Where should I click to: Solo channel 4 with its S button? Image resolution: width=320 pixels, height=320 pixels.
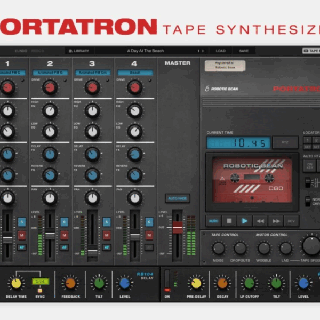149,222
